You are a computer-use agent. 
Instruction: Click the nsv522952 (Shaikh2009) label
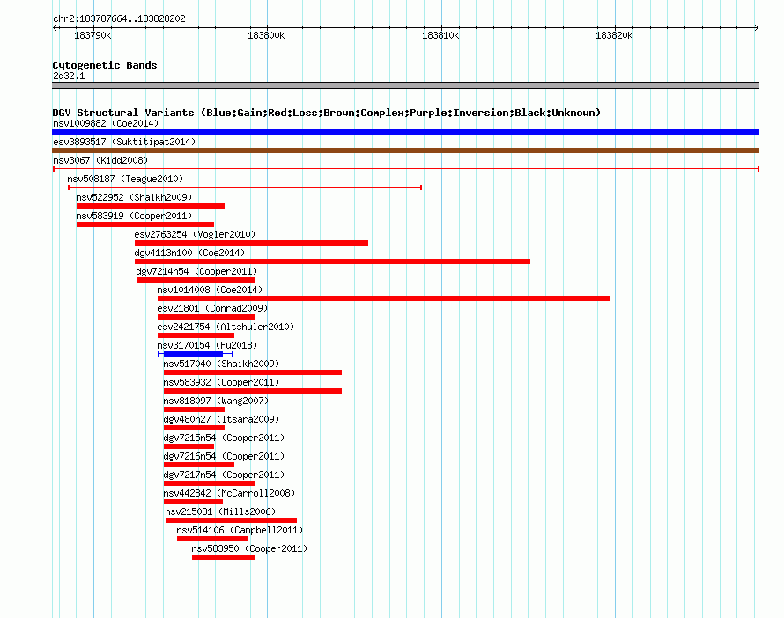pos(134,197)
